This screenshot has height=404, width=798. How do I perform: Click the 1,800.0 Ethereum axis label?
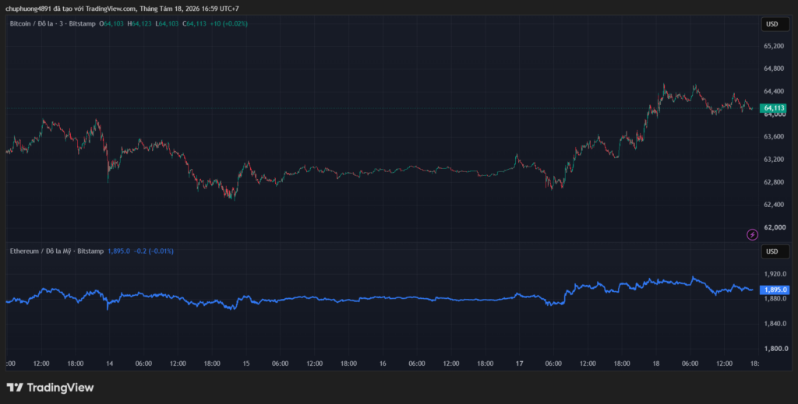775,349
